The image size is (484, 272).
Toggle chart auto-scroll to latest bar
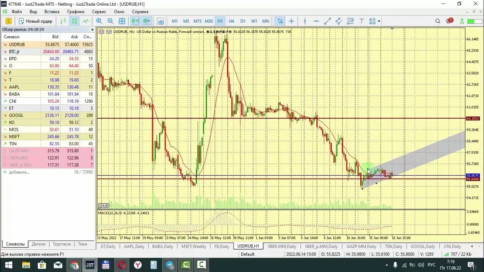click(x=135, y=21)
